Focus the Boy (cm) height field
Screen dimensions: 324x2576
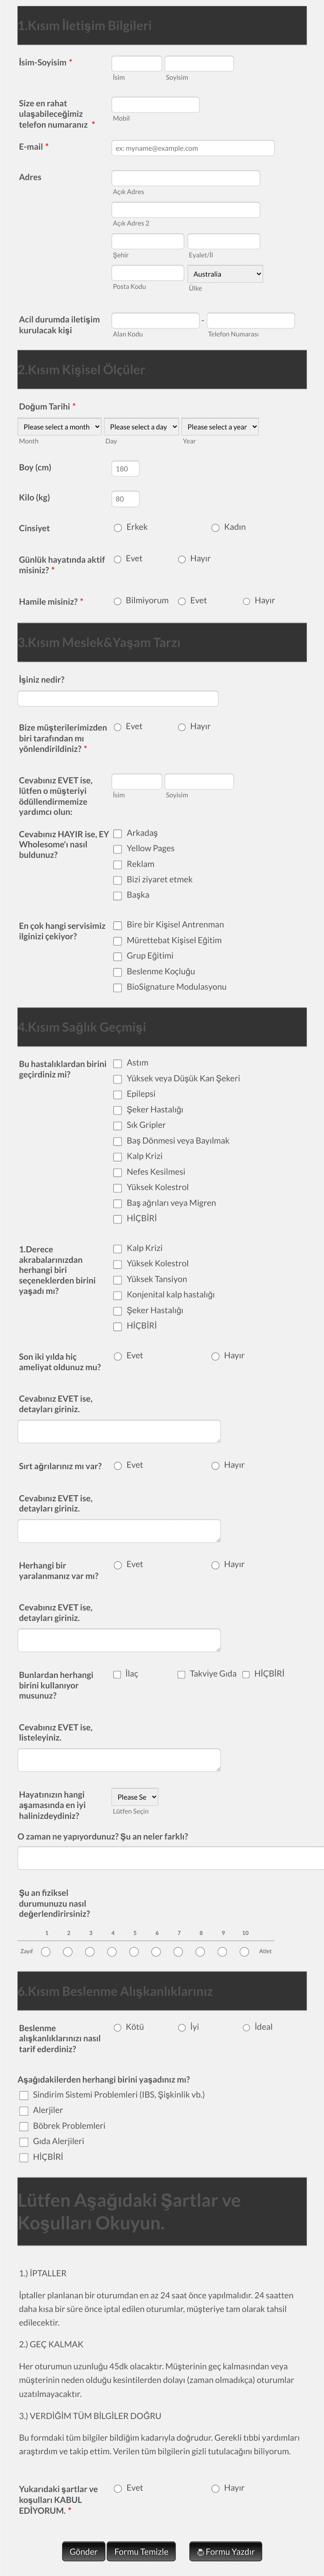(126, 468)
